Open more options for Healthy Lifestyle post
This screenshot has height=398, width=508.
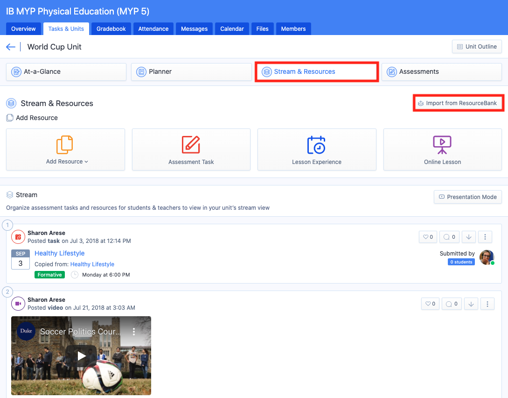[485, 237]
